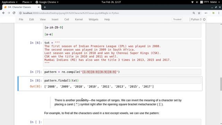Click the scrollbar down arrow

[x=221, y=124]
